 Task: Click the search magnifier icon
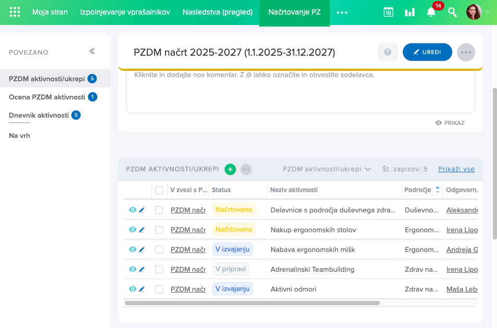click(452, 12)
